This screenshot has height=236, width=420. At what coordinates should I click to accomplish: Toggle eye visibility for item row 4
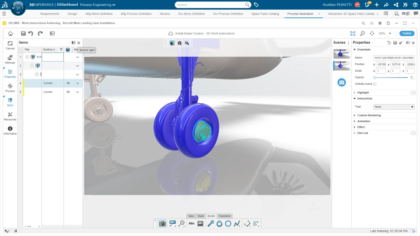[68, 83]
